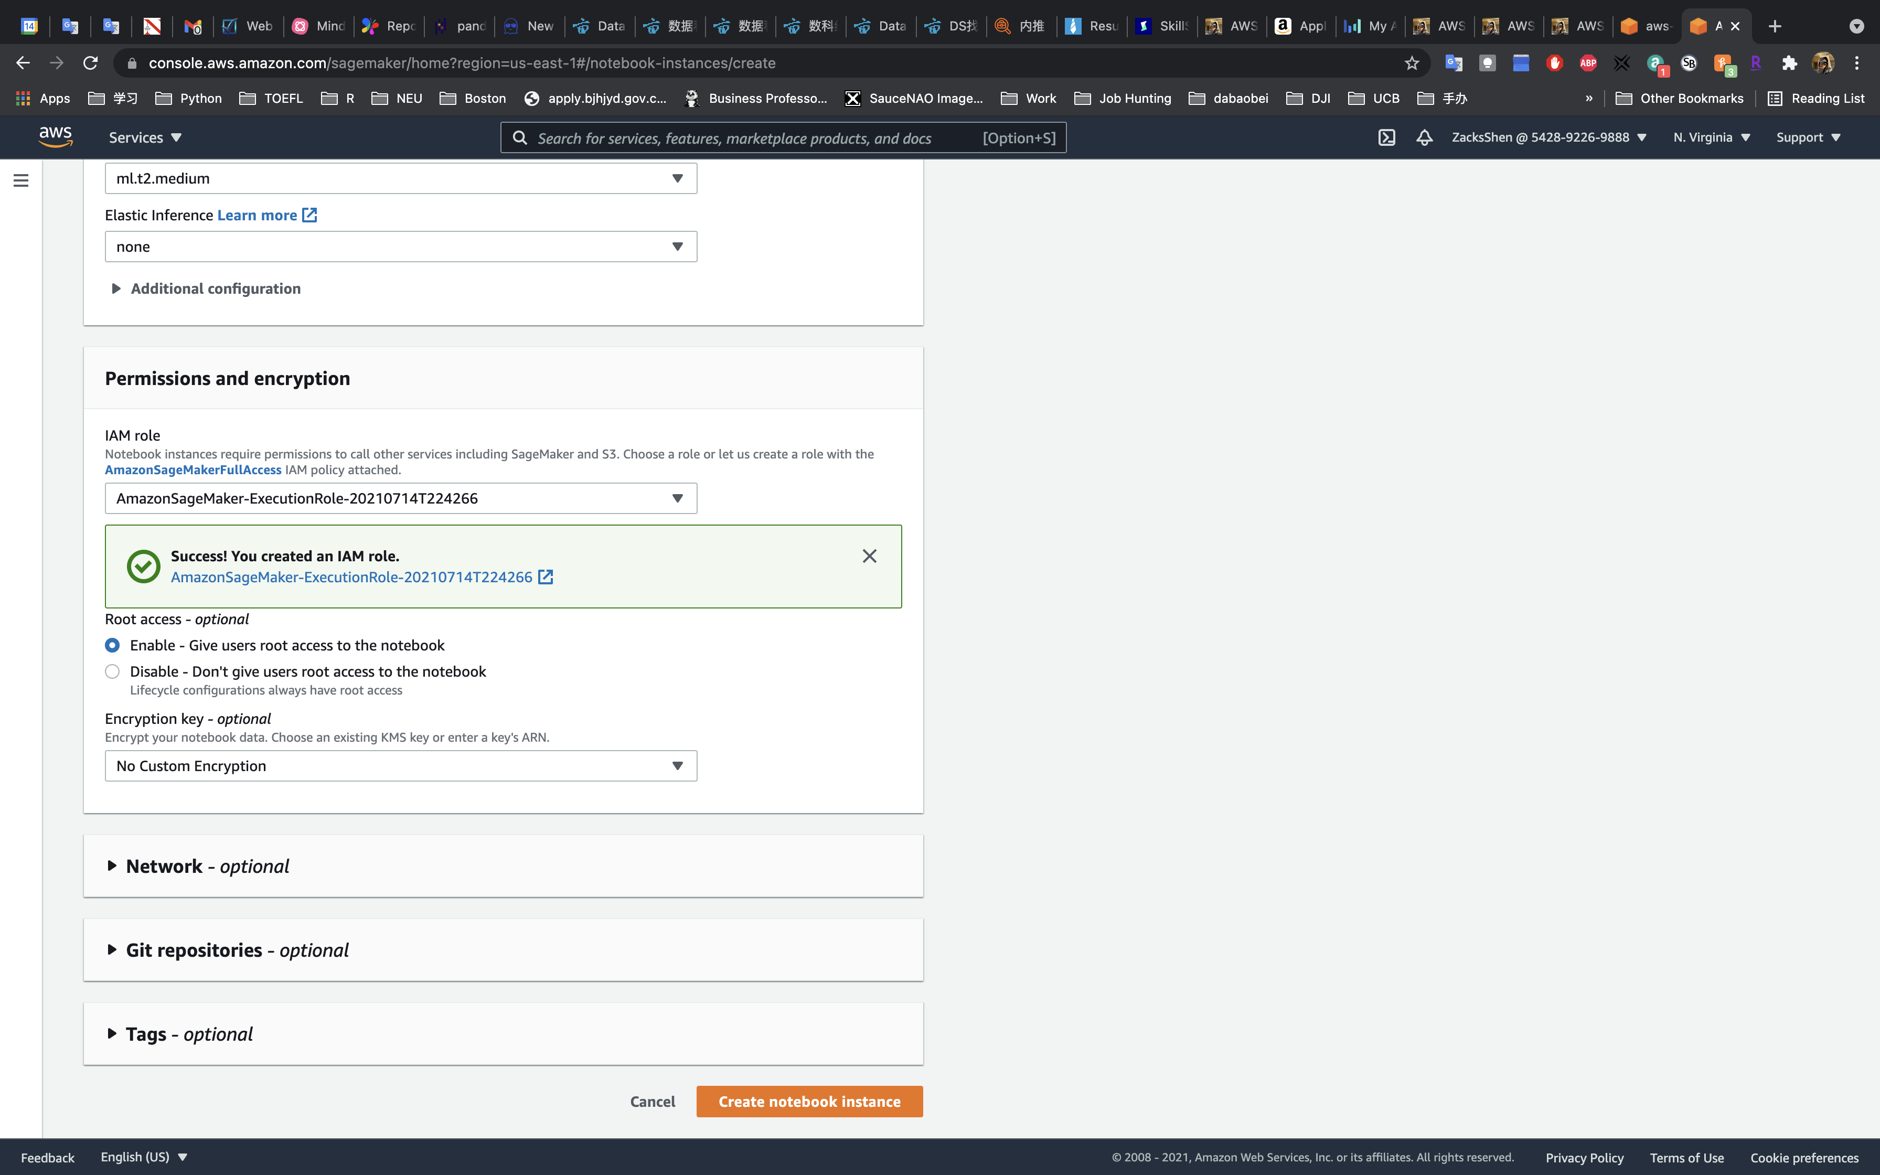Click the notifications bell icon
1880x1175 pixels.
coord(1424,137)
